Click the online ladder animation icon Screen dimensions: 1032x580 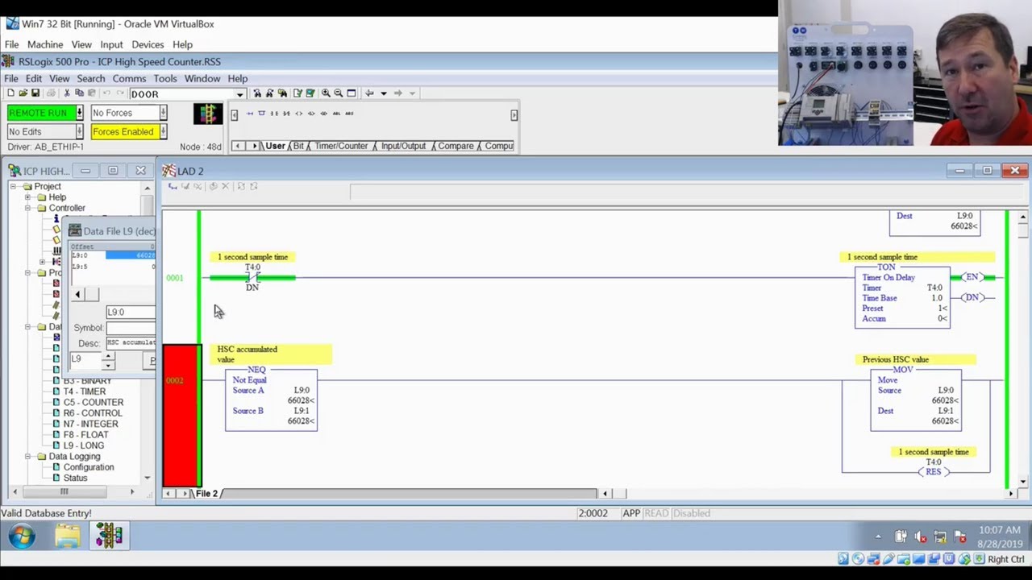click(208, 114)
